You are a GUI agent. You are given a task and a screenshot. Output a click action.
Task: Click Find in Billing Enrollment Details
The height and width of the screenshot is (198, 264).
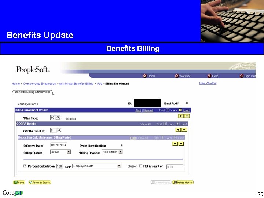138,110
